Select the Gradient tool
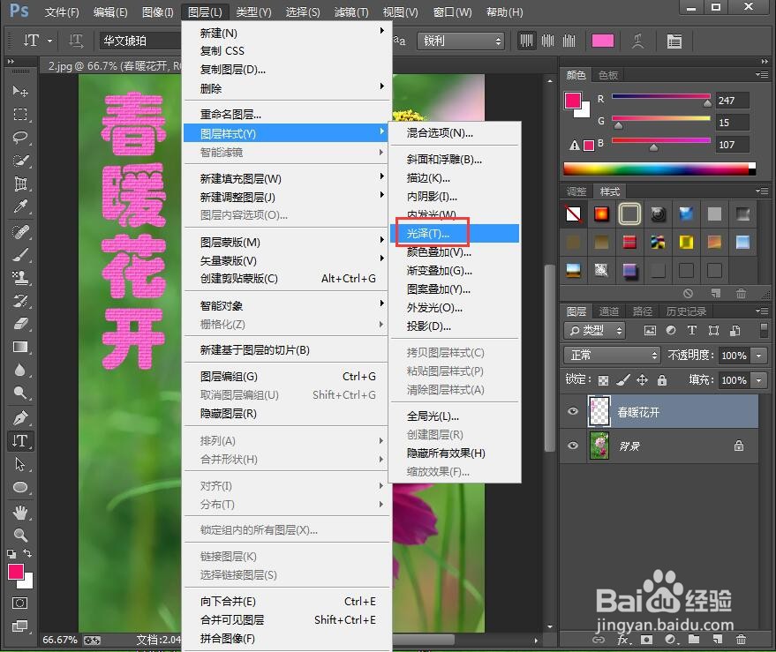Image resolution: width=776 pixels, height=652 pixels. pos(20,347)
